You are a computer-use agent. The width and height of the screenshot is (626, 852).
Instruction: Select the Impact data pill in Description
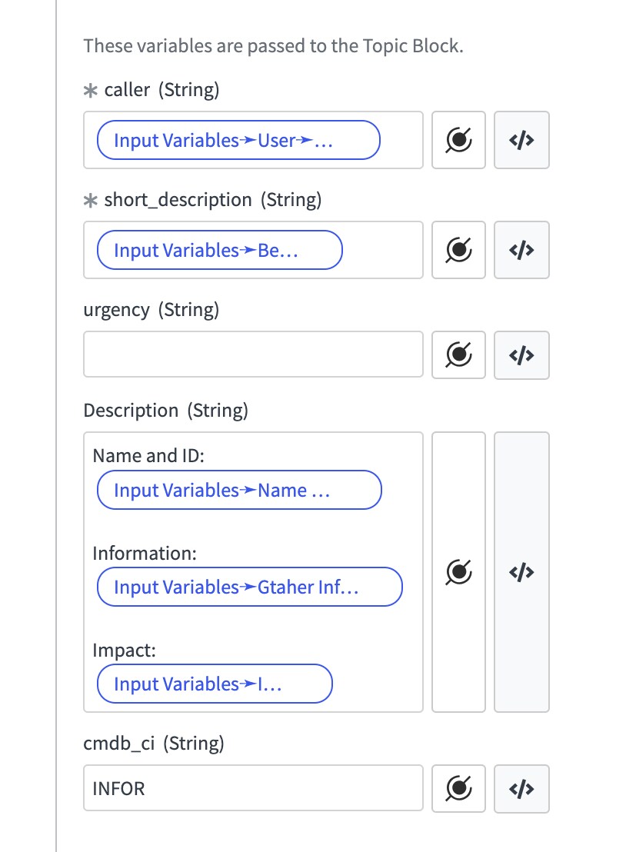[x=215, y=684]
